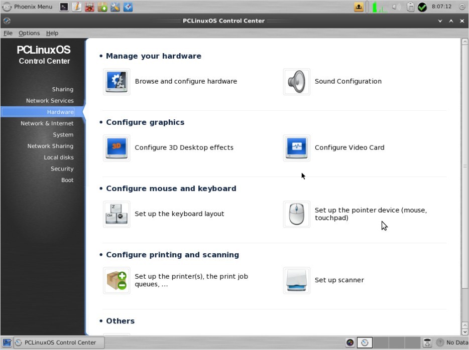469x350 pixels.
Task: Click the vertical scrollbar thumb
Action: [464, 166]
